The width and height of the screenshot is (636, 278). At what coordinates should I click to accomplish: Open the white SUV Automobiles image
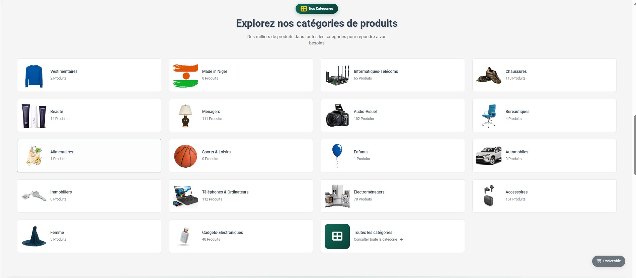tap(489, 156)
